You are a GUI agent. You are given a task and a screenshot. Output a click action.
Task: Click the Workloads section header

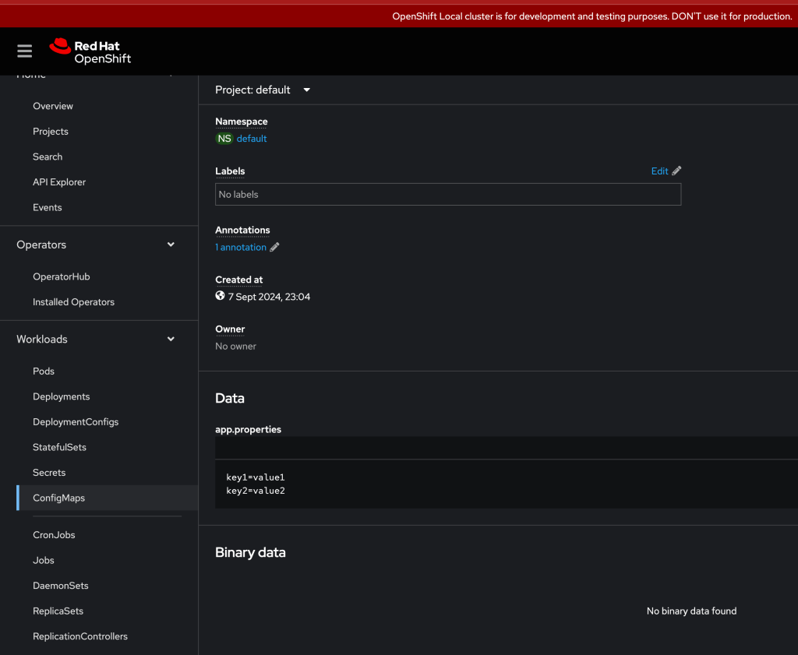click(x=42, y=340)
